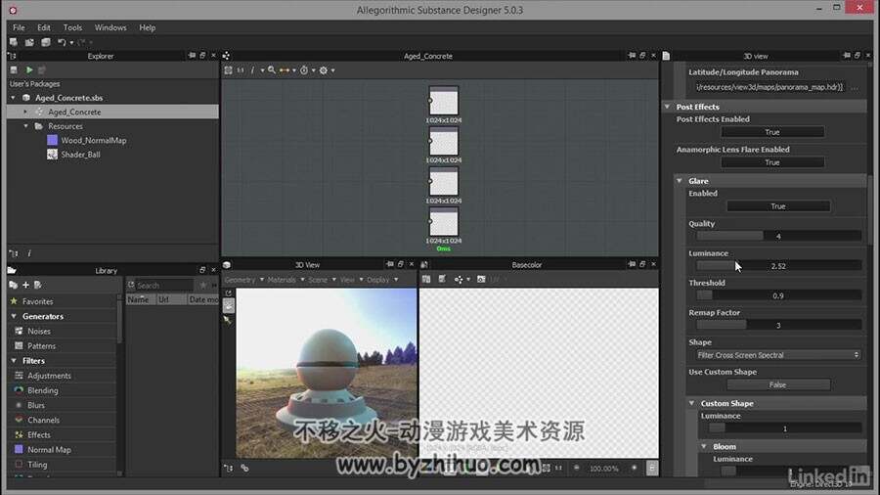Toggle Use Custom Shape False button
Screen dimensions: 880x495
(778, 384)
